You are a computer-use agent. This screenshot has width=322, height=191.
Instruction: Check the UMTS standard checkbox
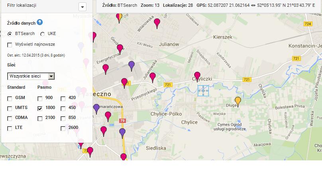(x=10, y=109)
